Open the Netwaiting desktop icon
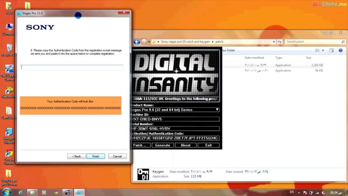 [9, 93]
